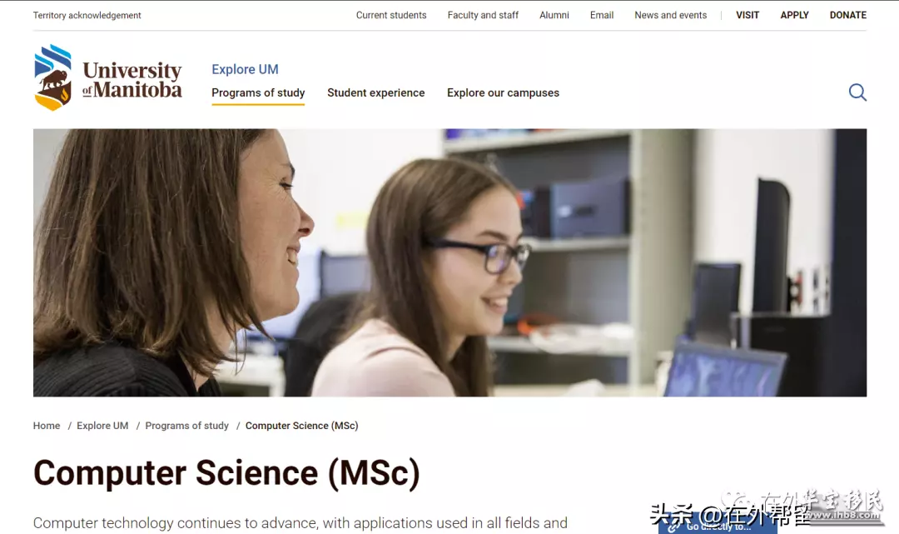Click the APPLY button
This screenshot has width=899, height=534.
pos(794,16)
